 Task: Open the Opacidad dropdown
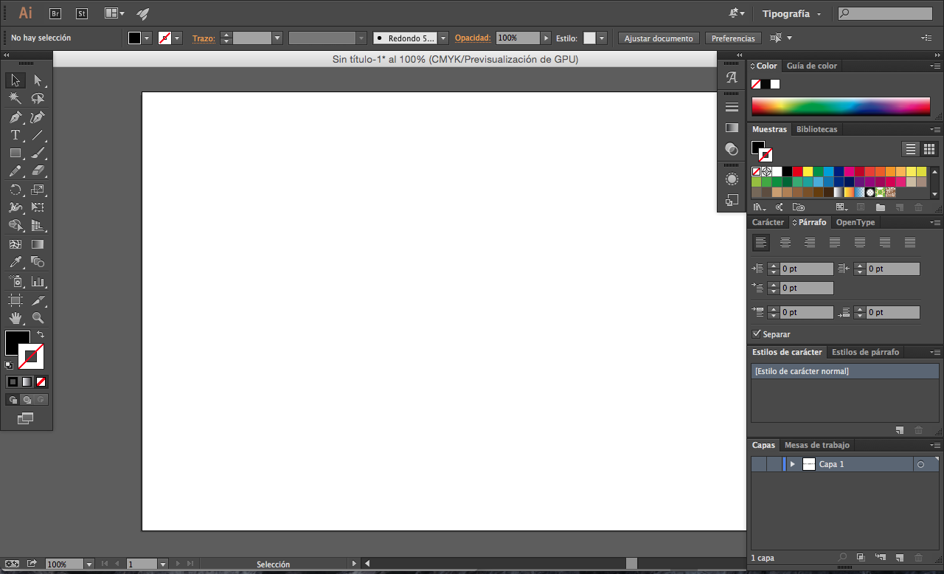point(545,38)
